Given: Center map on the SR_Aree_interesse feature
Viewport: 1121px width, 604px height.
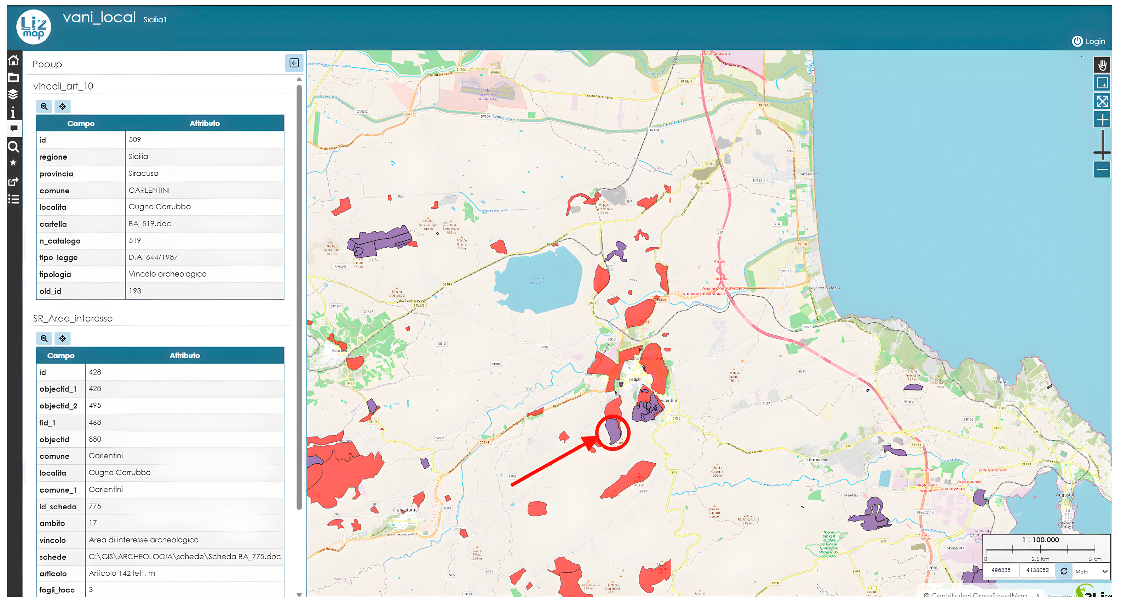Looking at the screenshot, I should [63, 338].
